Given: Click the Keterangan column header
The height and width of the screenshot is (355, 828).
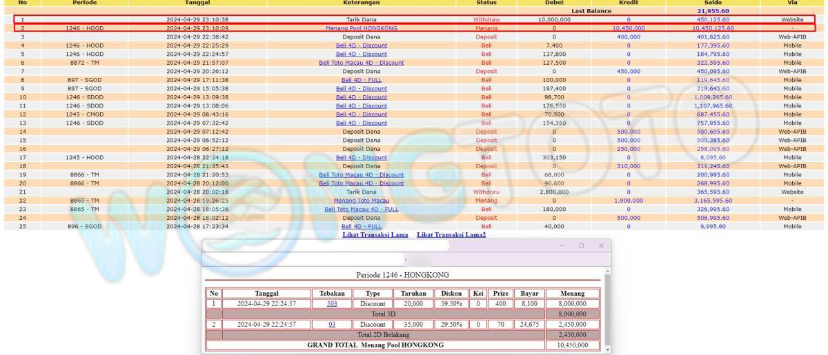Looking at the screenshot, I should coord(361,3).
